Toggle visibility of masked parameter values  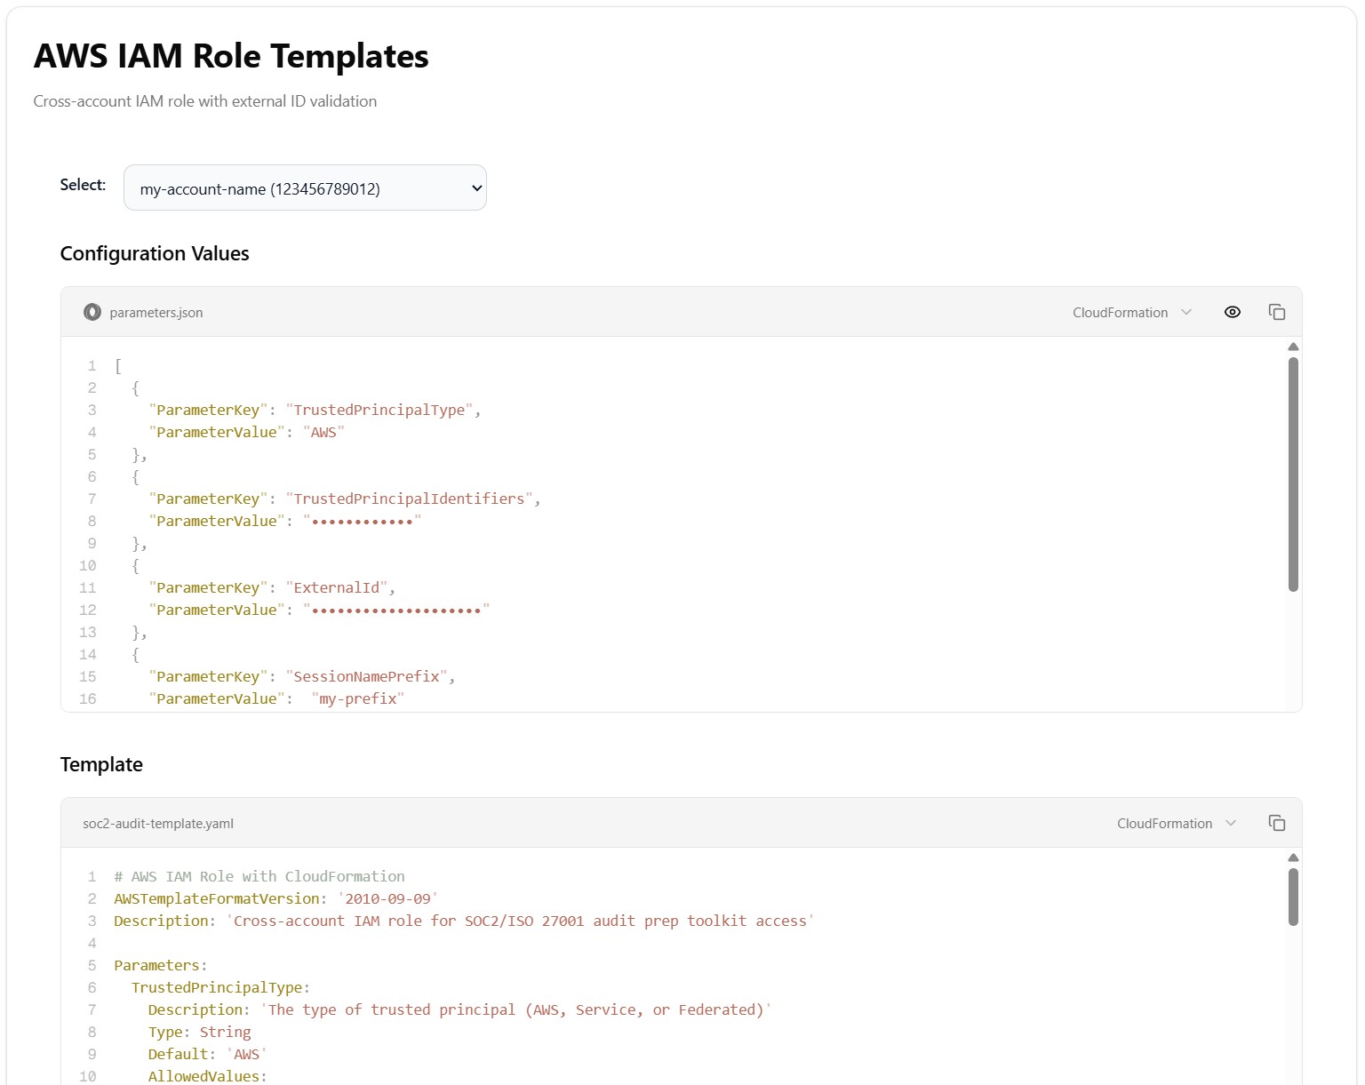click(1232, 312)
